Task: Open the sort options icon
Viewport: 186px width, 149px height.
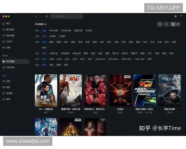Action: click(x=166, y=24)
